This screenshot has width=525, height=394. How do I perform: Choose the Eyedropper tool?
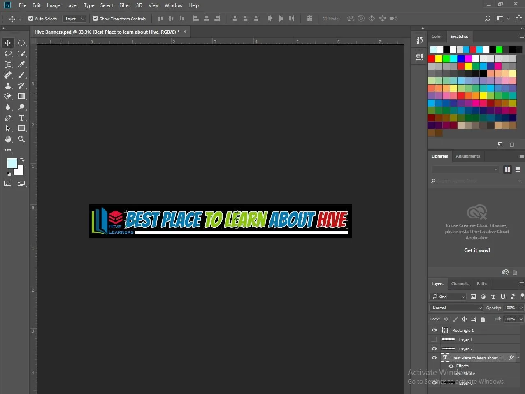point(21,65)
